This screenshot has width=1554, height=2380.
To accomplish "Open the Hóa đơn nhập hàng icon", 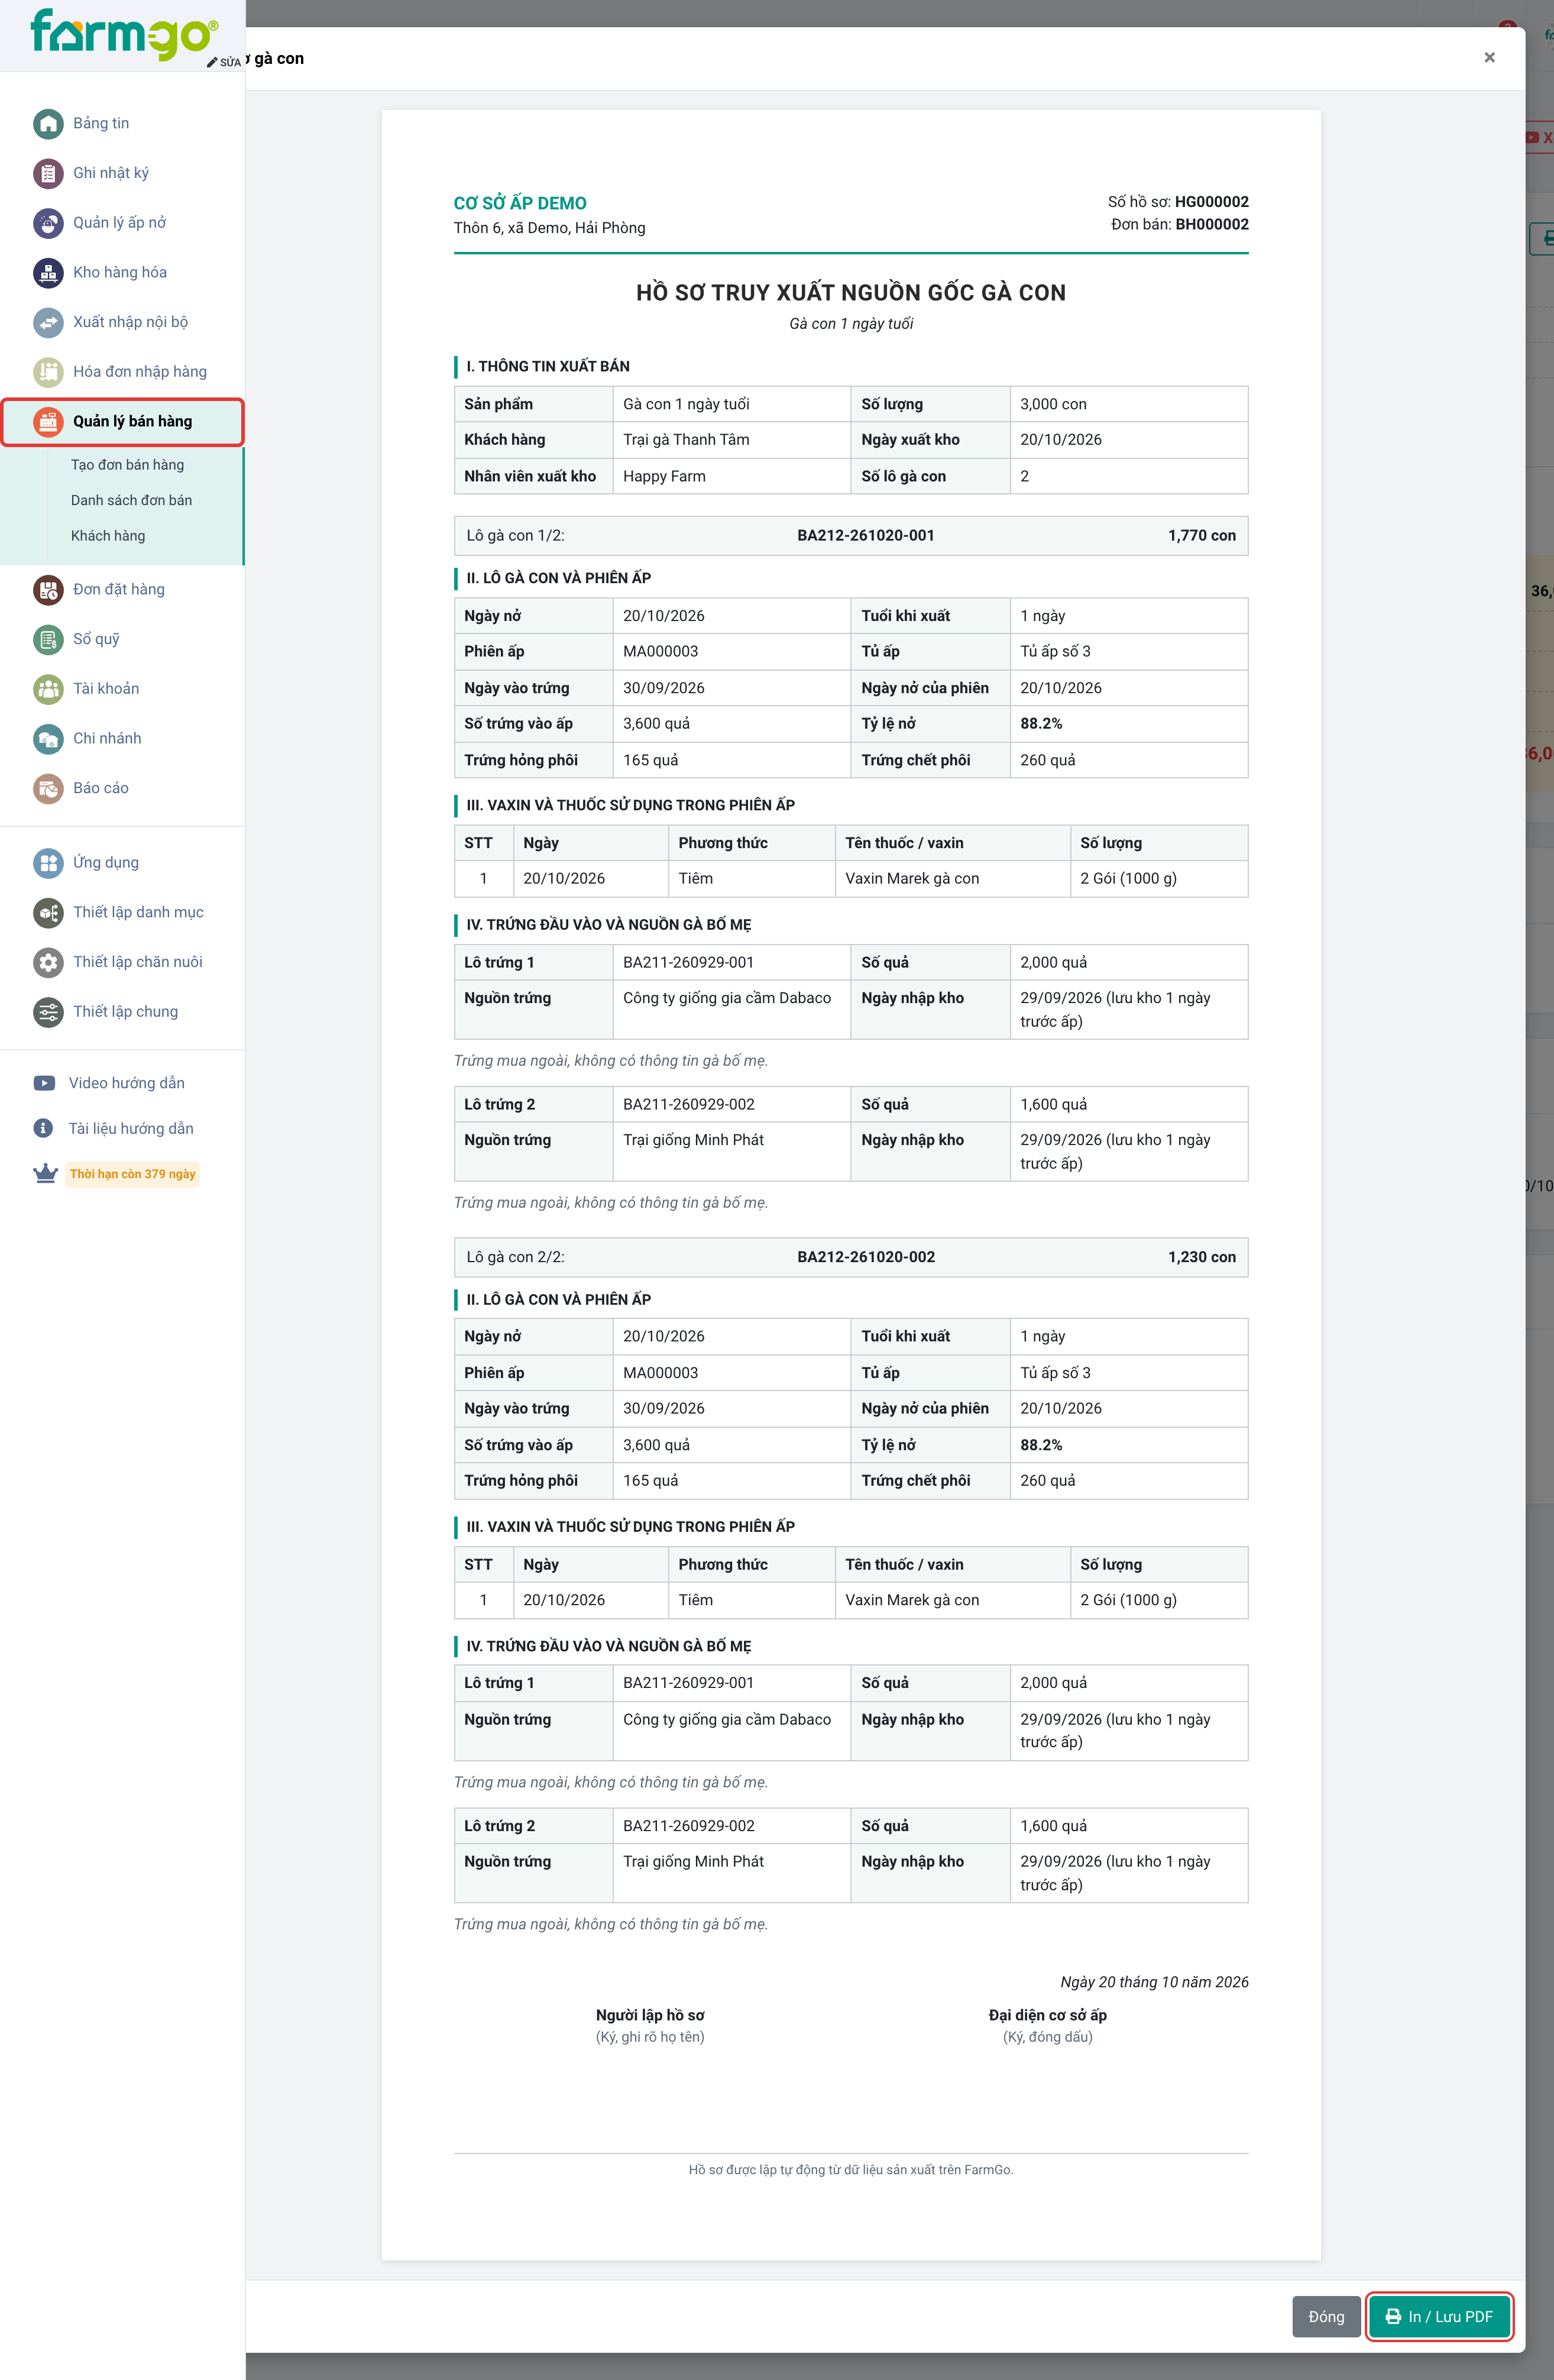I will (x=48, y=372).
